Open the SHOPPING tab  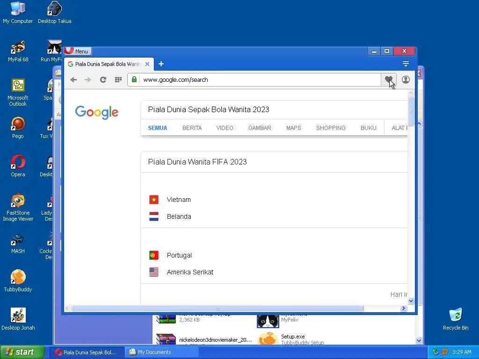point(331,128)
